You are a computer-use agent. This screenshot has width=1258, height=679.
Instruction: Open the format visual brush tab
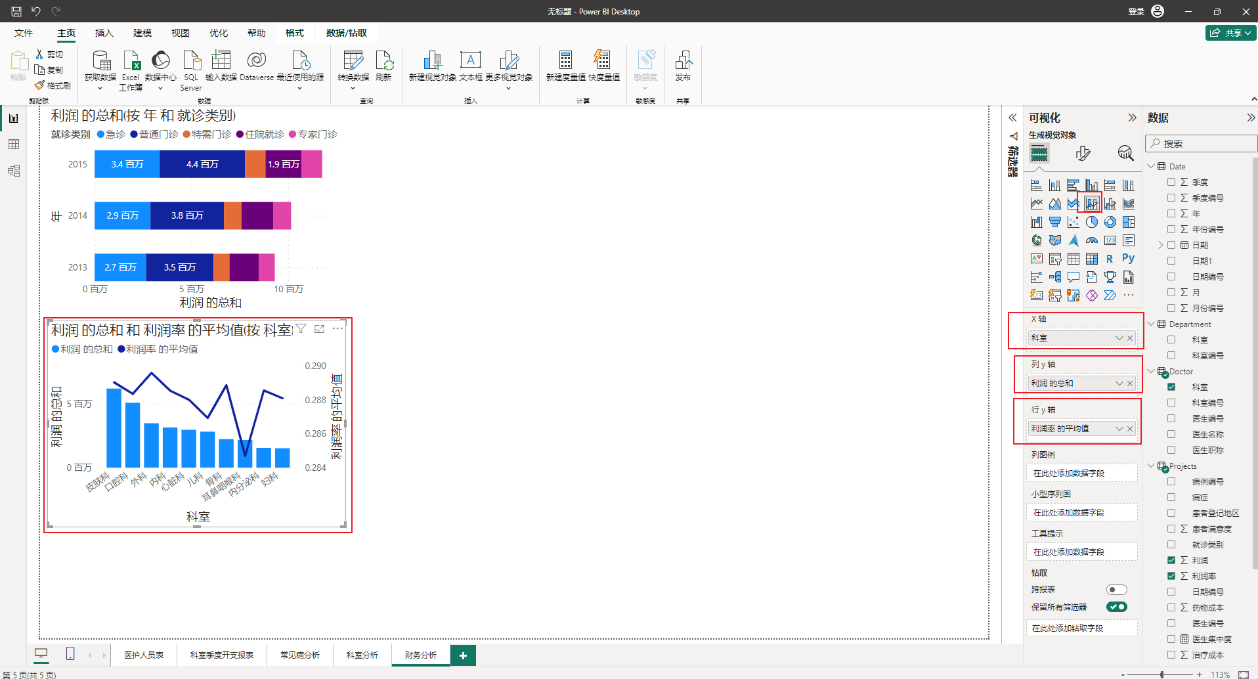1083,154
